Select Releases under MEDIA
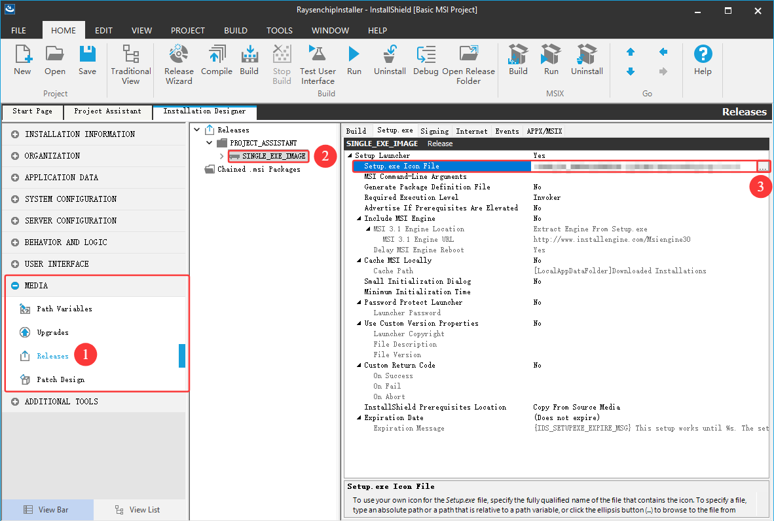The width and height of the screenshot is (774, 521). (52, 356)
